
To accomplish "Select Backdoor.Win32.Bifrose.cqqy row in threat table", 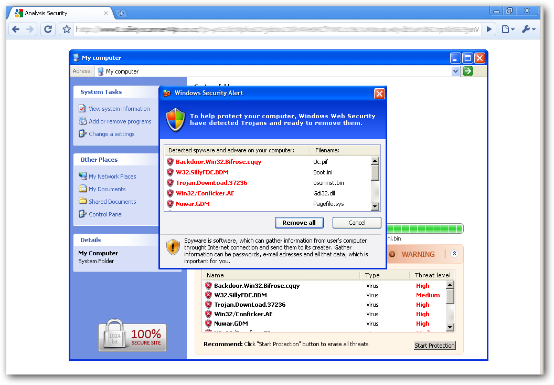I will tap(325, 286).
